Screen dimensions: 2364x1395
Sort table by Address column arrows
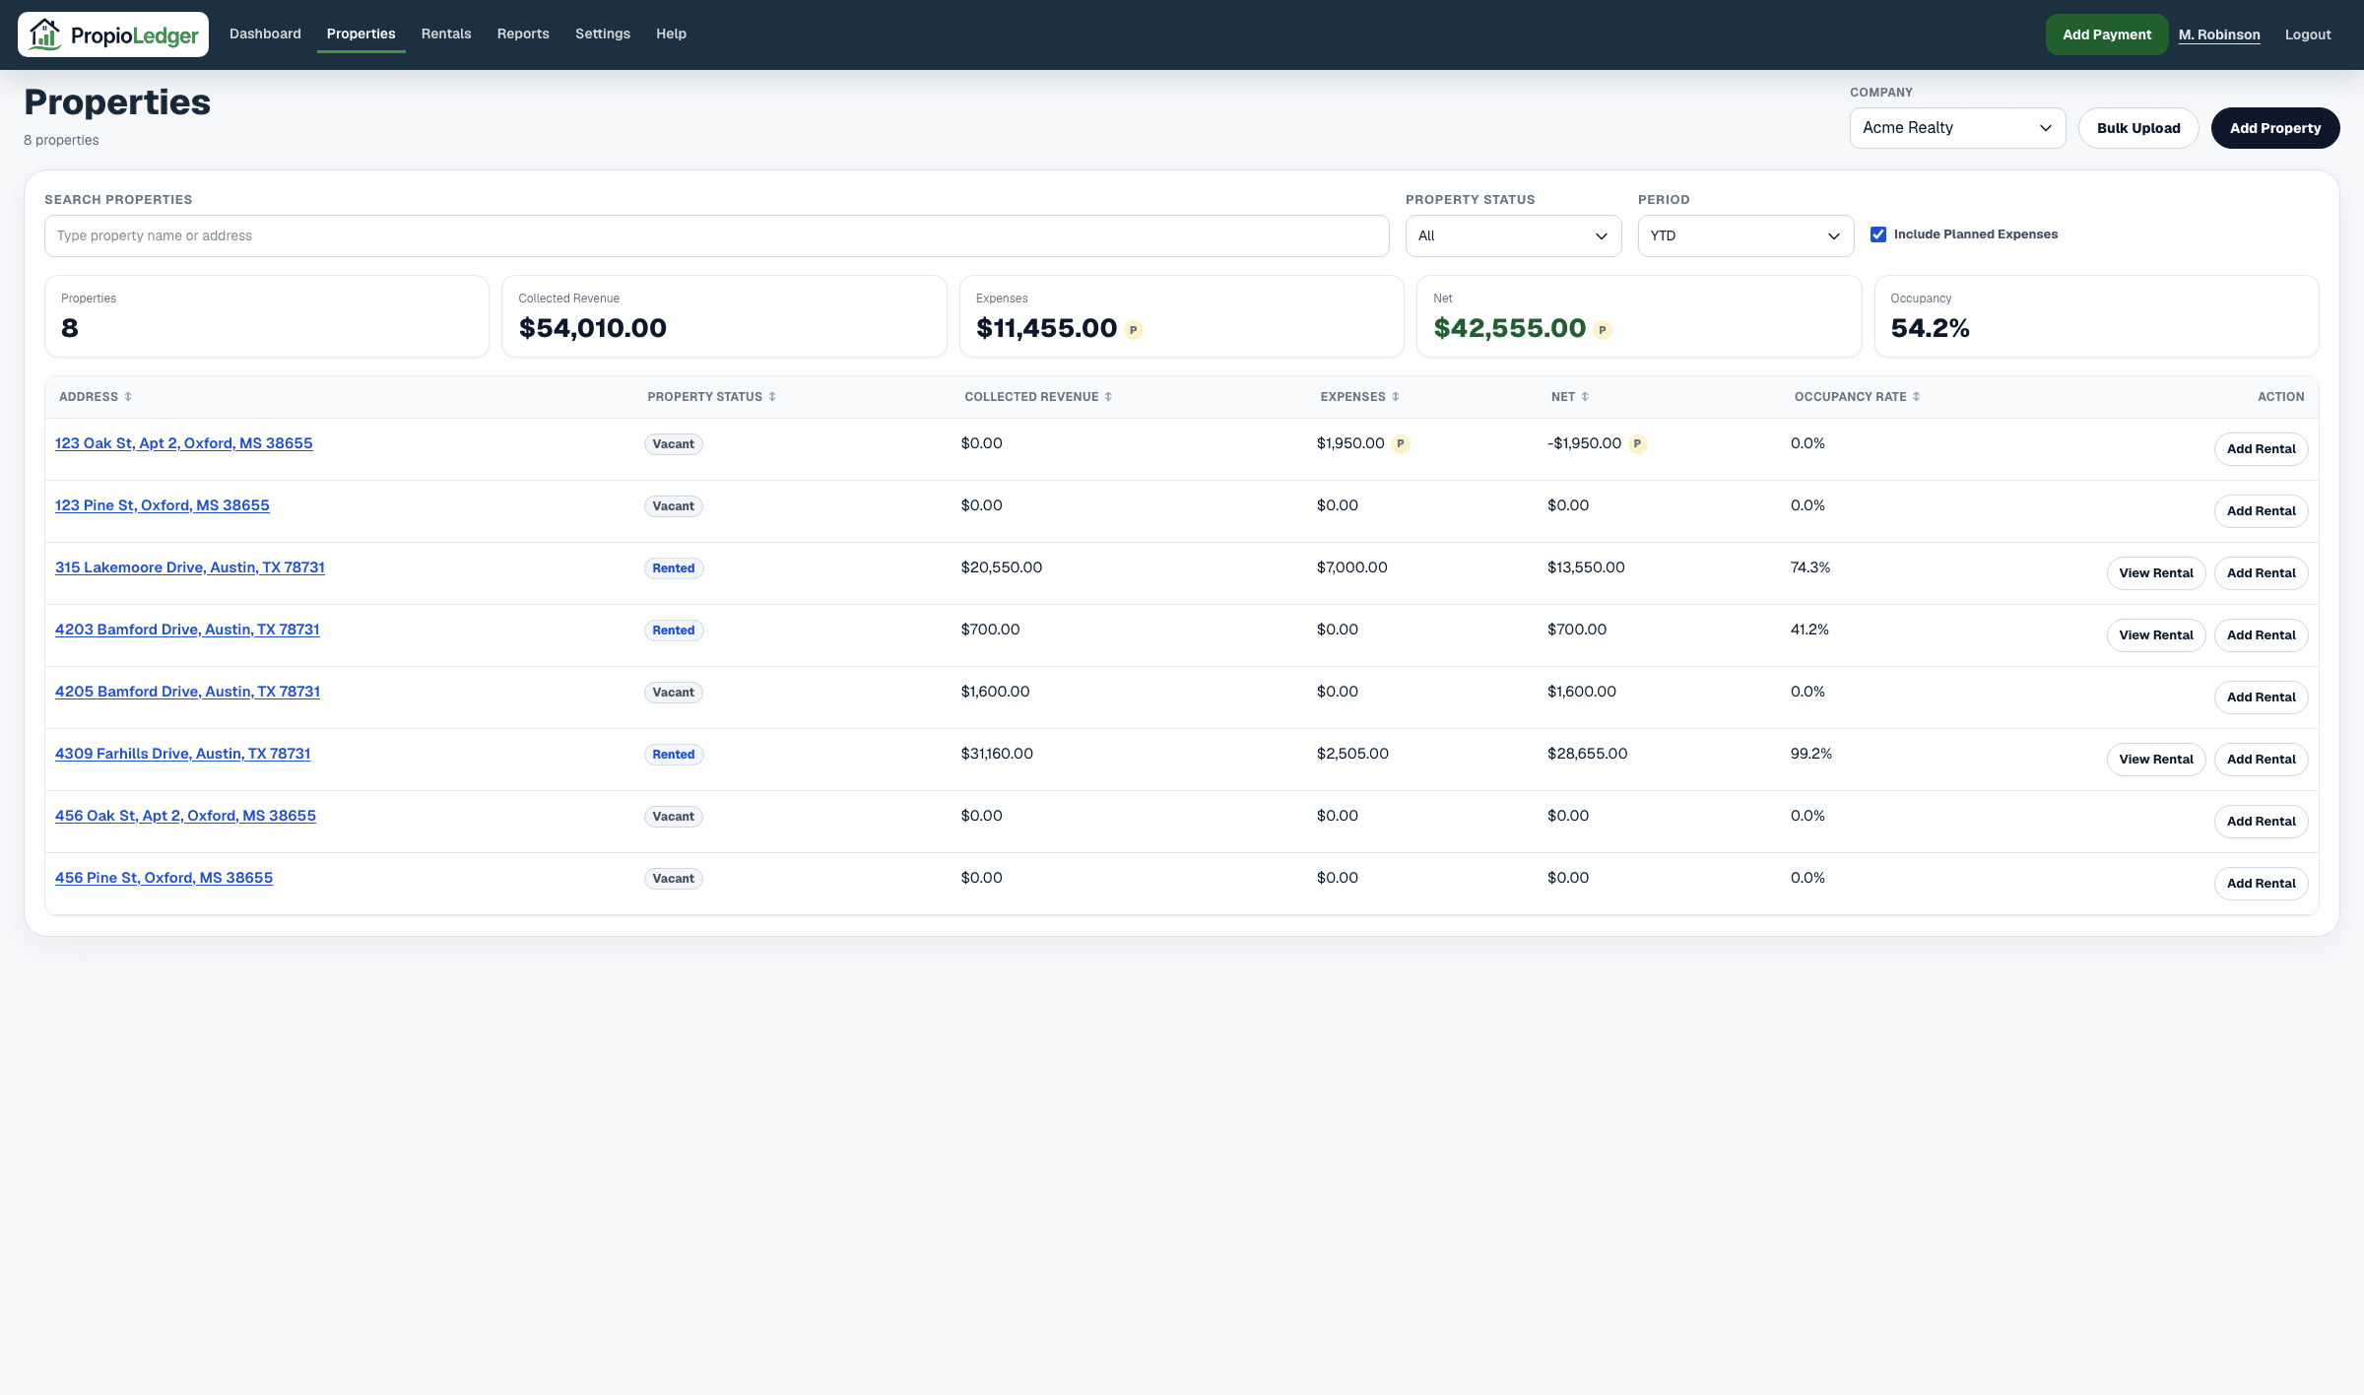[128, 397]
